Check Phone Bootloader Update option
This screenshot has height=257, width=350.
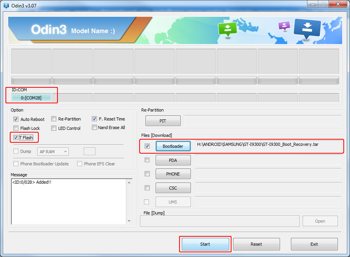click(x=16, y=164)
